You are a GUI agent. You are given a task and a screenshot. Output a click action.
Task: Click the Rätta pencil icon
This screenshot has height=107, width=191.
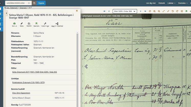[x=22, y=25]
